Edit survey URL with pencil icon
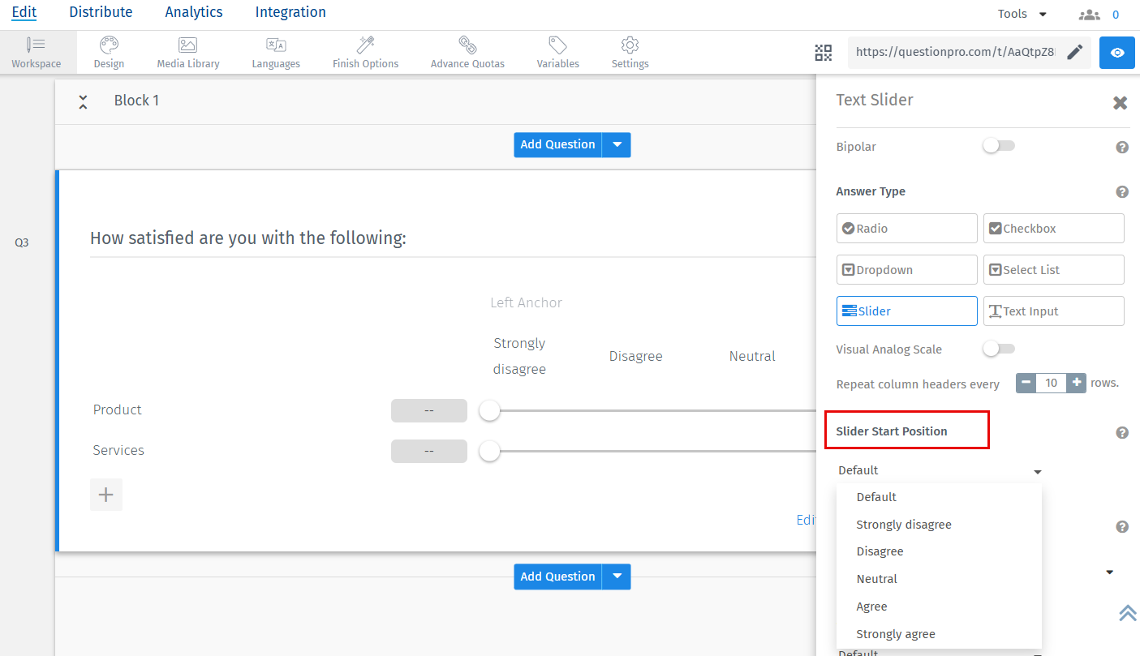Viewport: 1140px width, 656px height. point(1074,53)
